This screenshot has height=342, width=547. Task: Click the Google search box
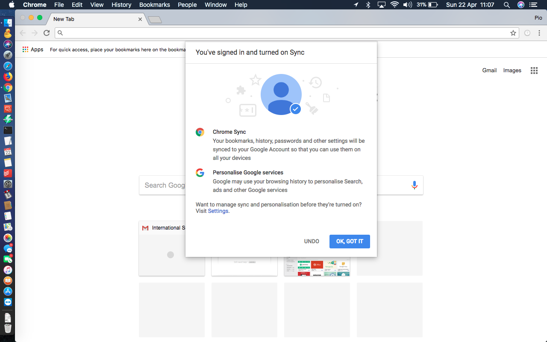click(x=281, y=185)
